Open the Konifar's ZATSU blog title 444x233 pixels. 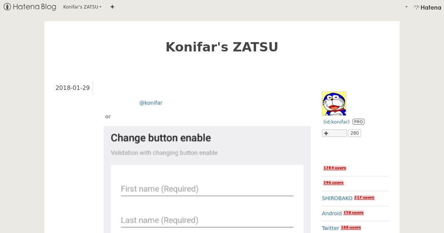coord(222,47)
